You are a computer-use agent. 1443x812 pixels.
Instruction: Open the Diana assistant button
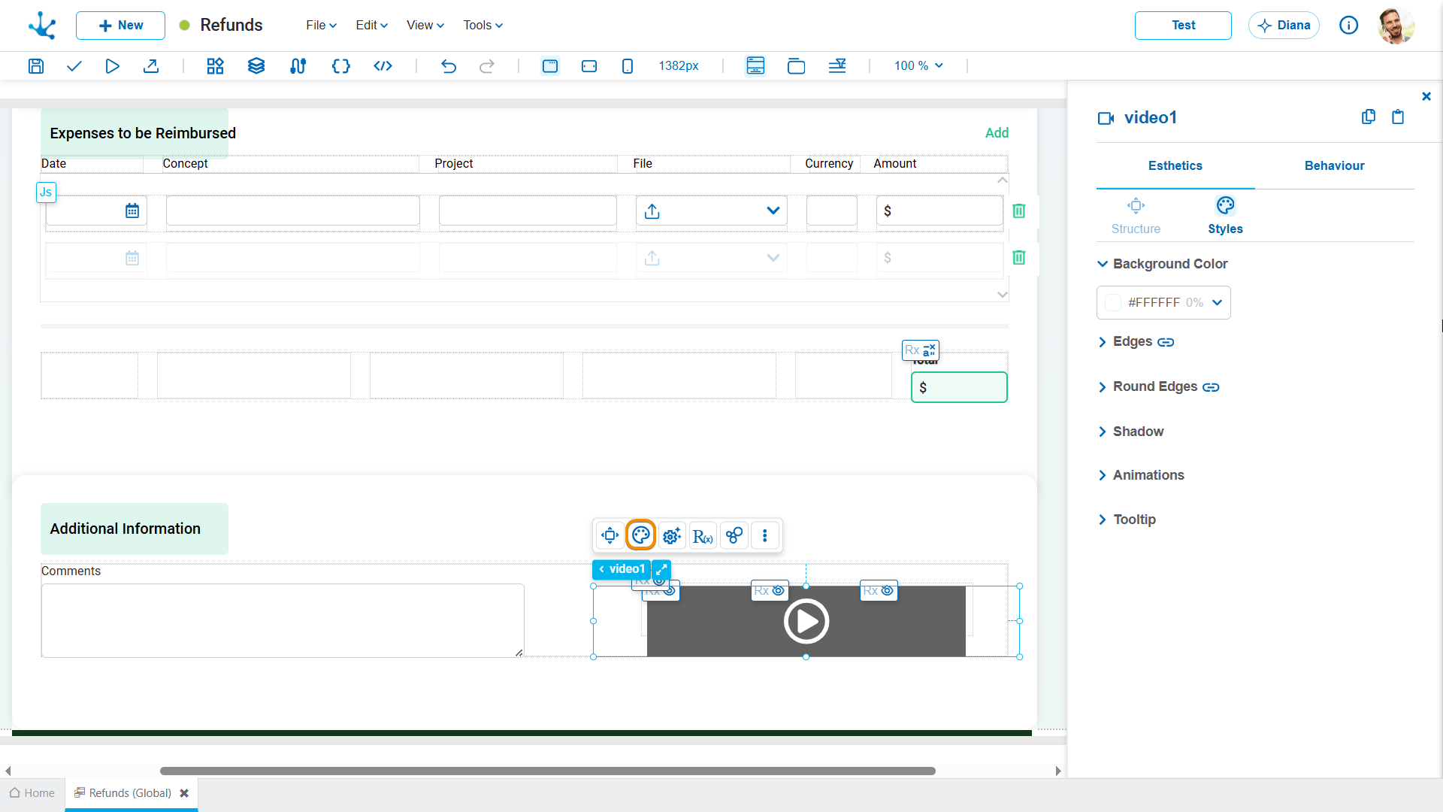pos(1284,26)
